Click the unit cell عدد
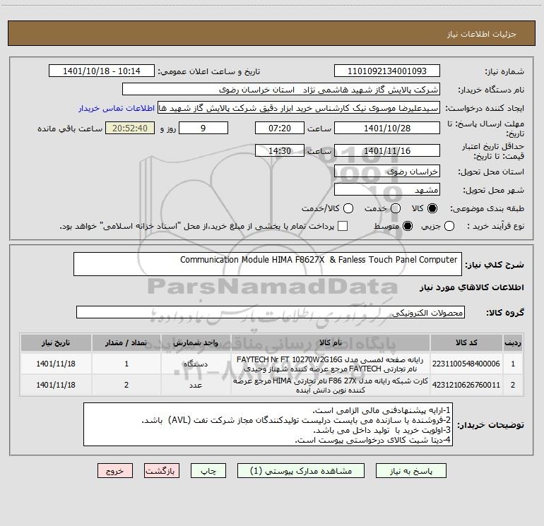This screenshot has height=526, width=544. 196,385
